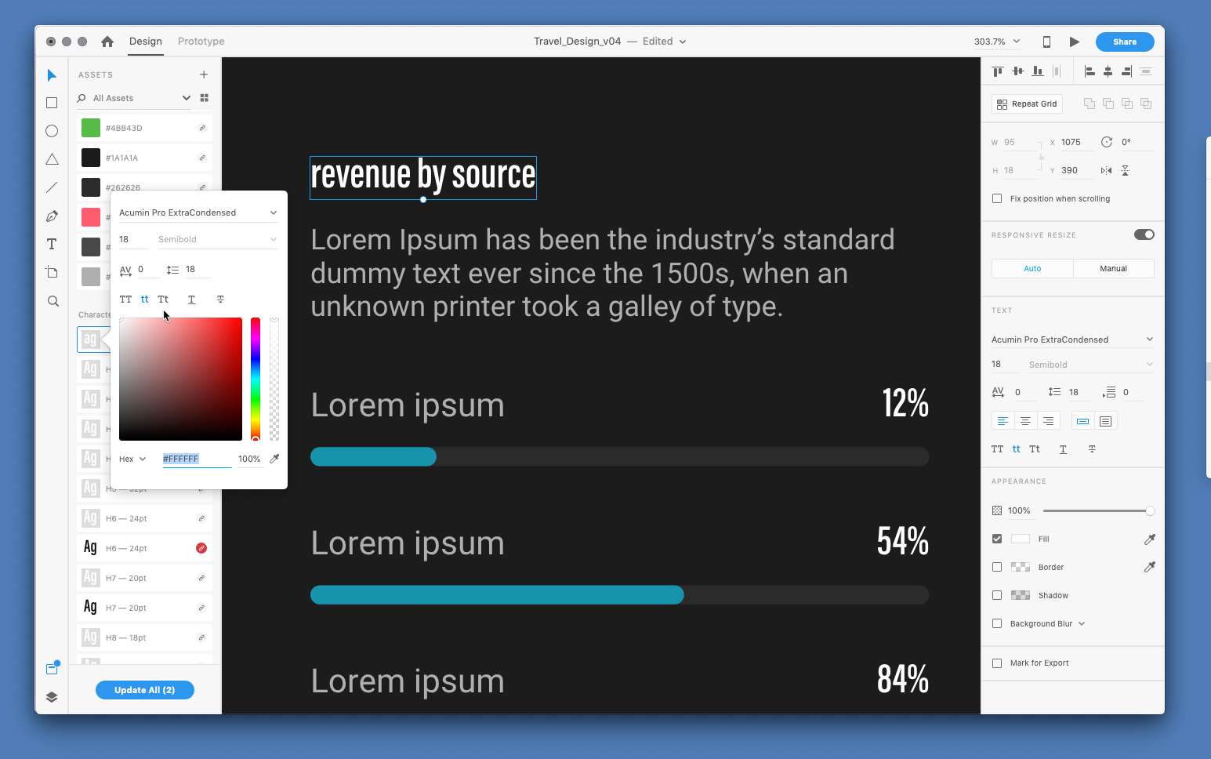
Task: Toggle Fix position when scrolling
Action: [x=997, y=198]
